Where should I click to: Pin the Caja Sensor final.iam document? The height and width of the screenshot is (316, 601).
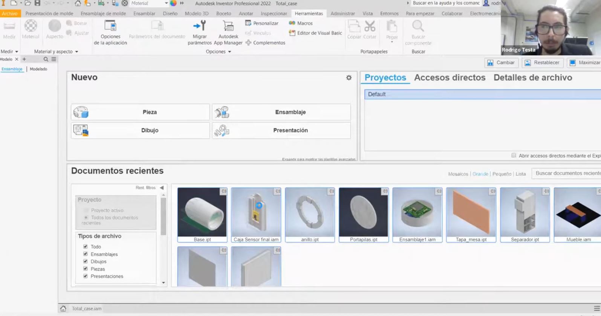tap(278, 191)
